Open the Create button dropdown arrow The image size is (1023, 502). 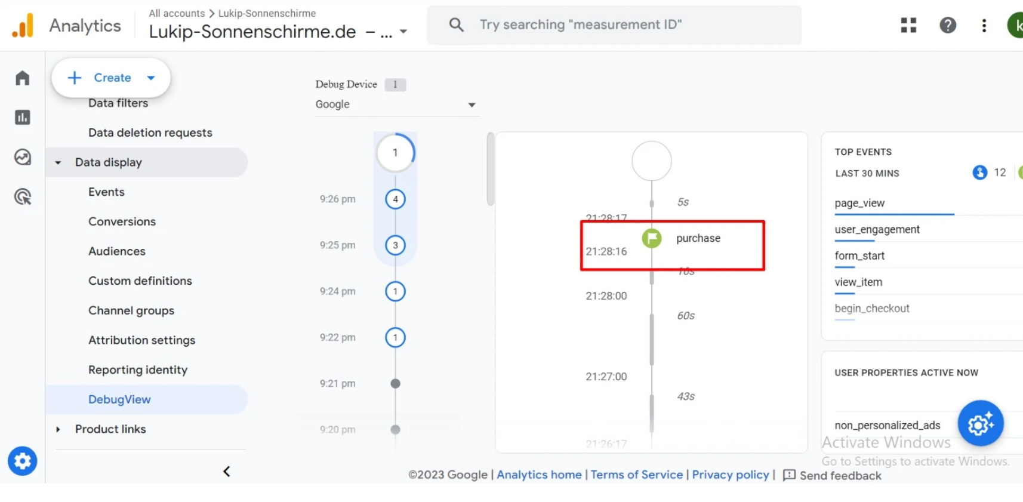pyautogui.click(x=151, y=78)
